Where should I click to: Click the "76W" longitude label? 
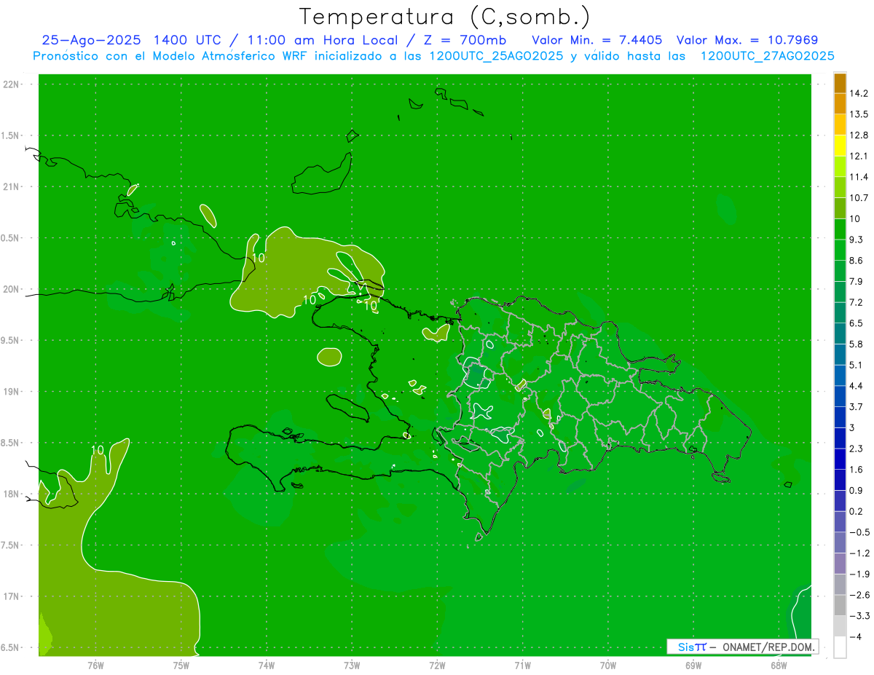(x=95, y=665)
